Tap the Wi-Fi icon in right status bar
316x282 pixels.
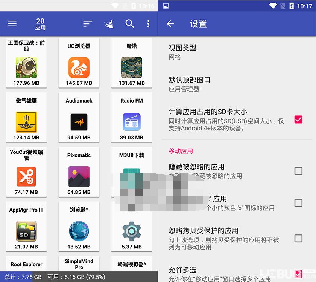pos(273,6)
